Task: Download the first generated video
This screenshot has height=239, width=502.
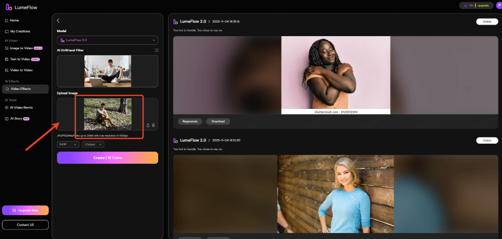Action: (x=218, y=121)
